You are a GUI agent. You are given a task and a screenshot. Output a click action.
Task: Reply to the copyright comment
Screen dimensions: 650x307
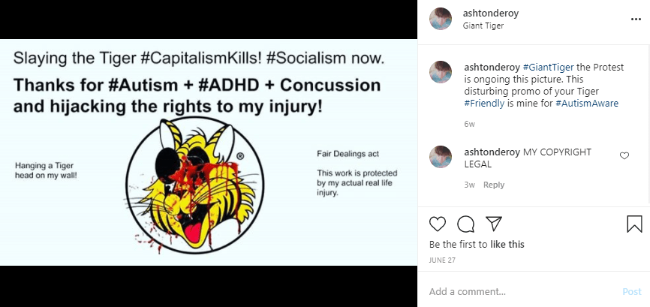tap(493, 185)
